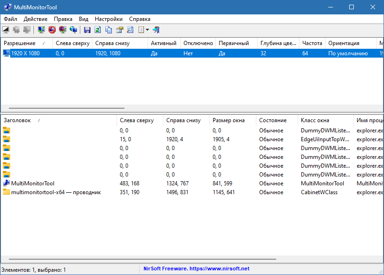
Task: Select the 1920 X 1080 monitor row
Action: click(192, 53)
